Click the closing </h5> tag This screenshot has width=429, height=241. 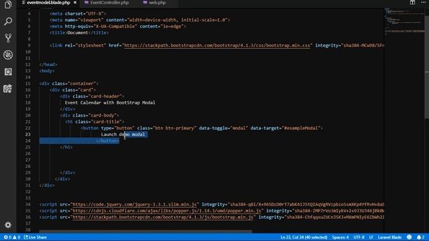click(66, 147)
